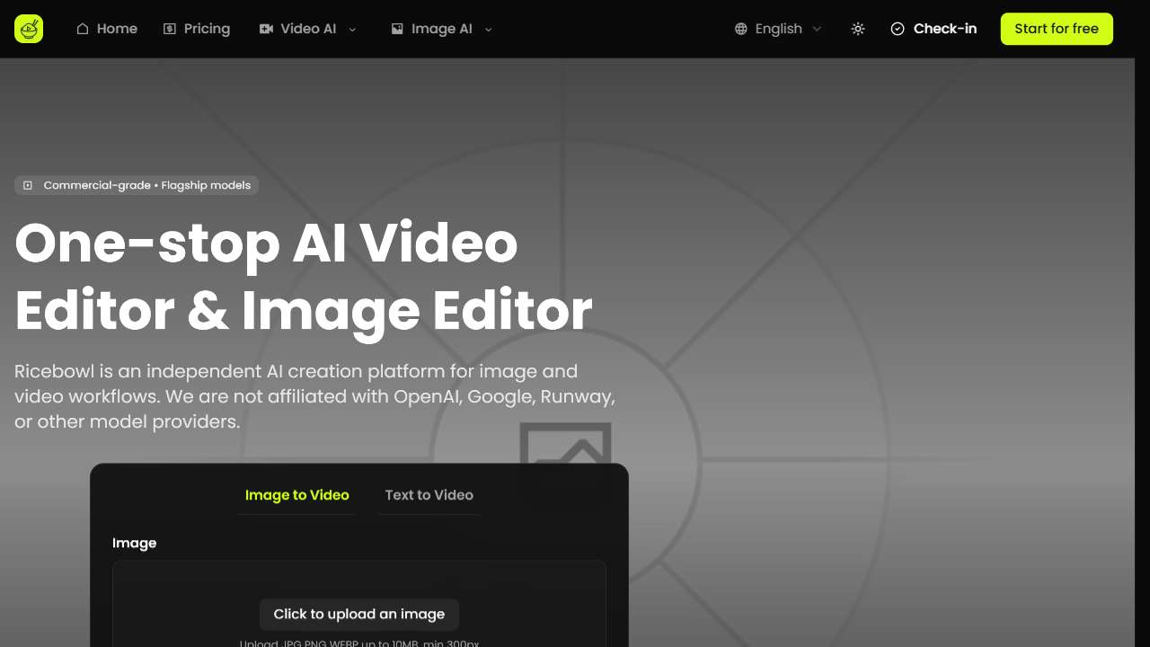
Task: Expand the Image AI dropdown chevron
Action: [489, 29]
